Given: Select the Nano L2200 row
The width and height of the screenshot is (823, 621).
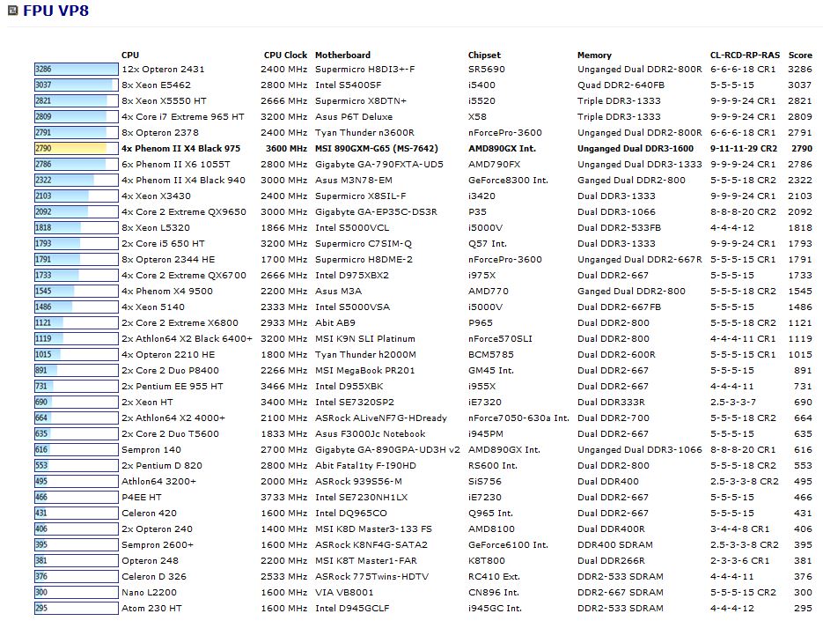Looking at the screenshot, I should point(148,592).
